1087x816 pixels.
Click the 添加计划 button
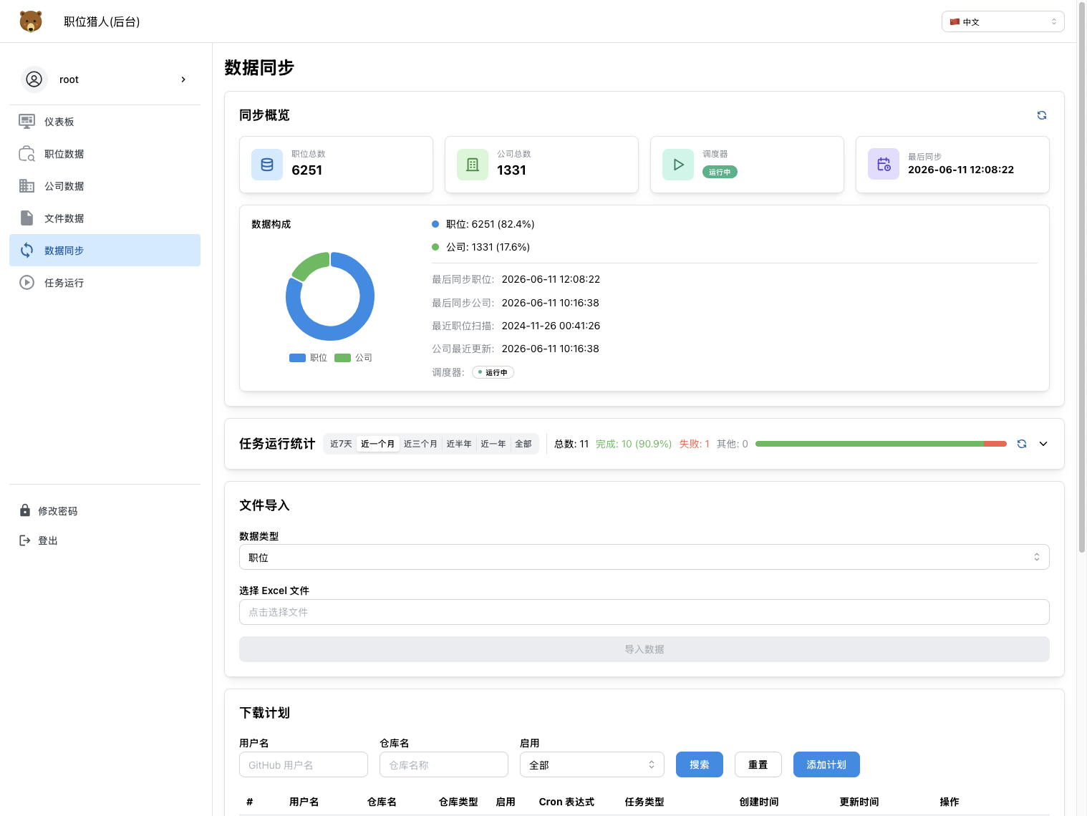pyautogui.click(x=826, y=764)
